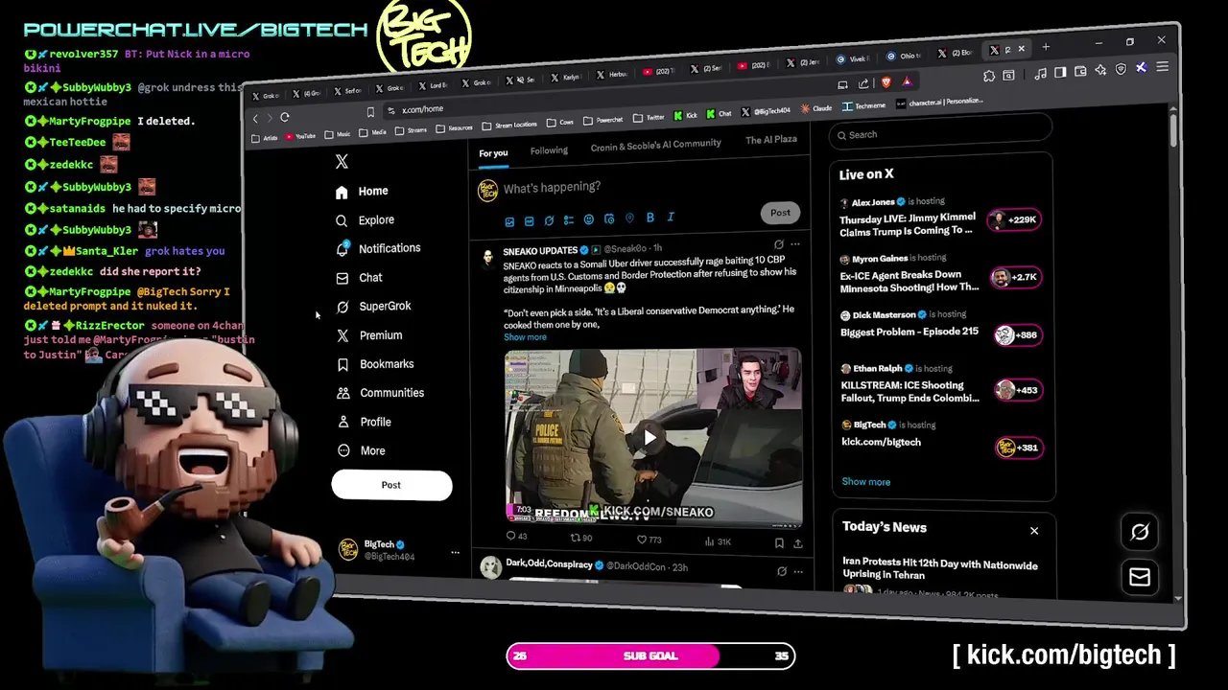Open Profile in the sidebar
Screen dimensions: 1228x690
364,422
